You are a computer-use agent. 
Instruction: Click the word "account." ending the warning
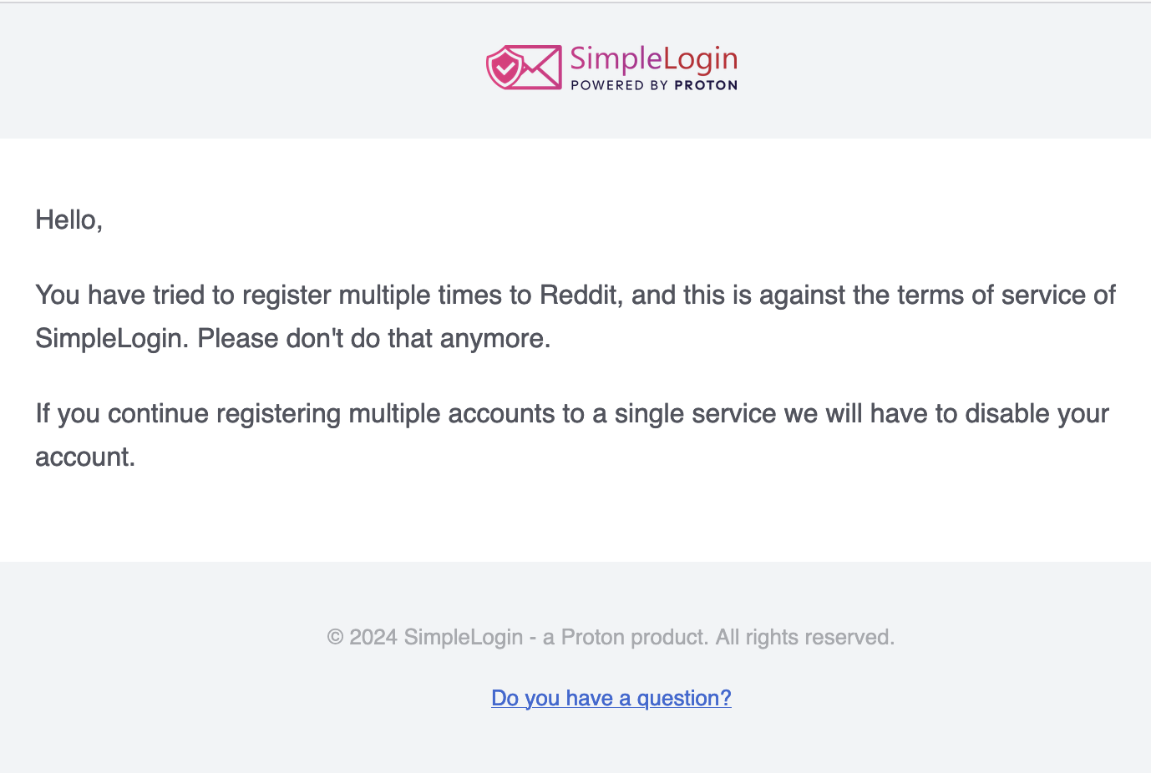pos(85,457)
